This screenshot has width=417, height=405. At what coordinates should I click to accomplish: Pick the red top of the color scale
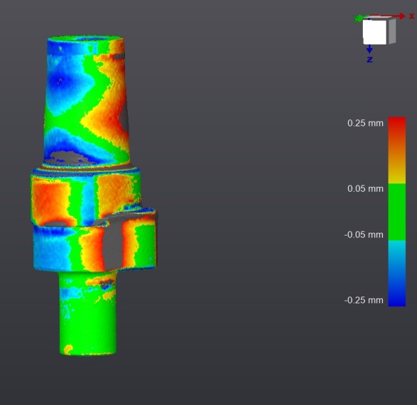coord(397,125)
